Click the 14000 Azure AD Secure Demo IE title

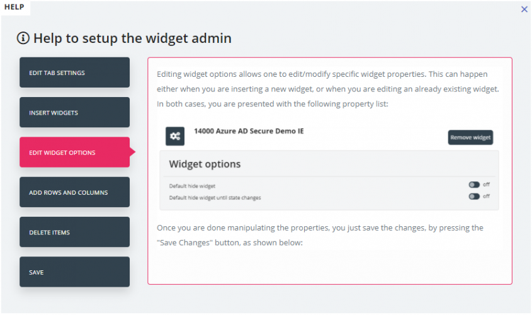point(249,131)
